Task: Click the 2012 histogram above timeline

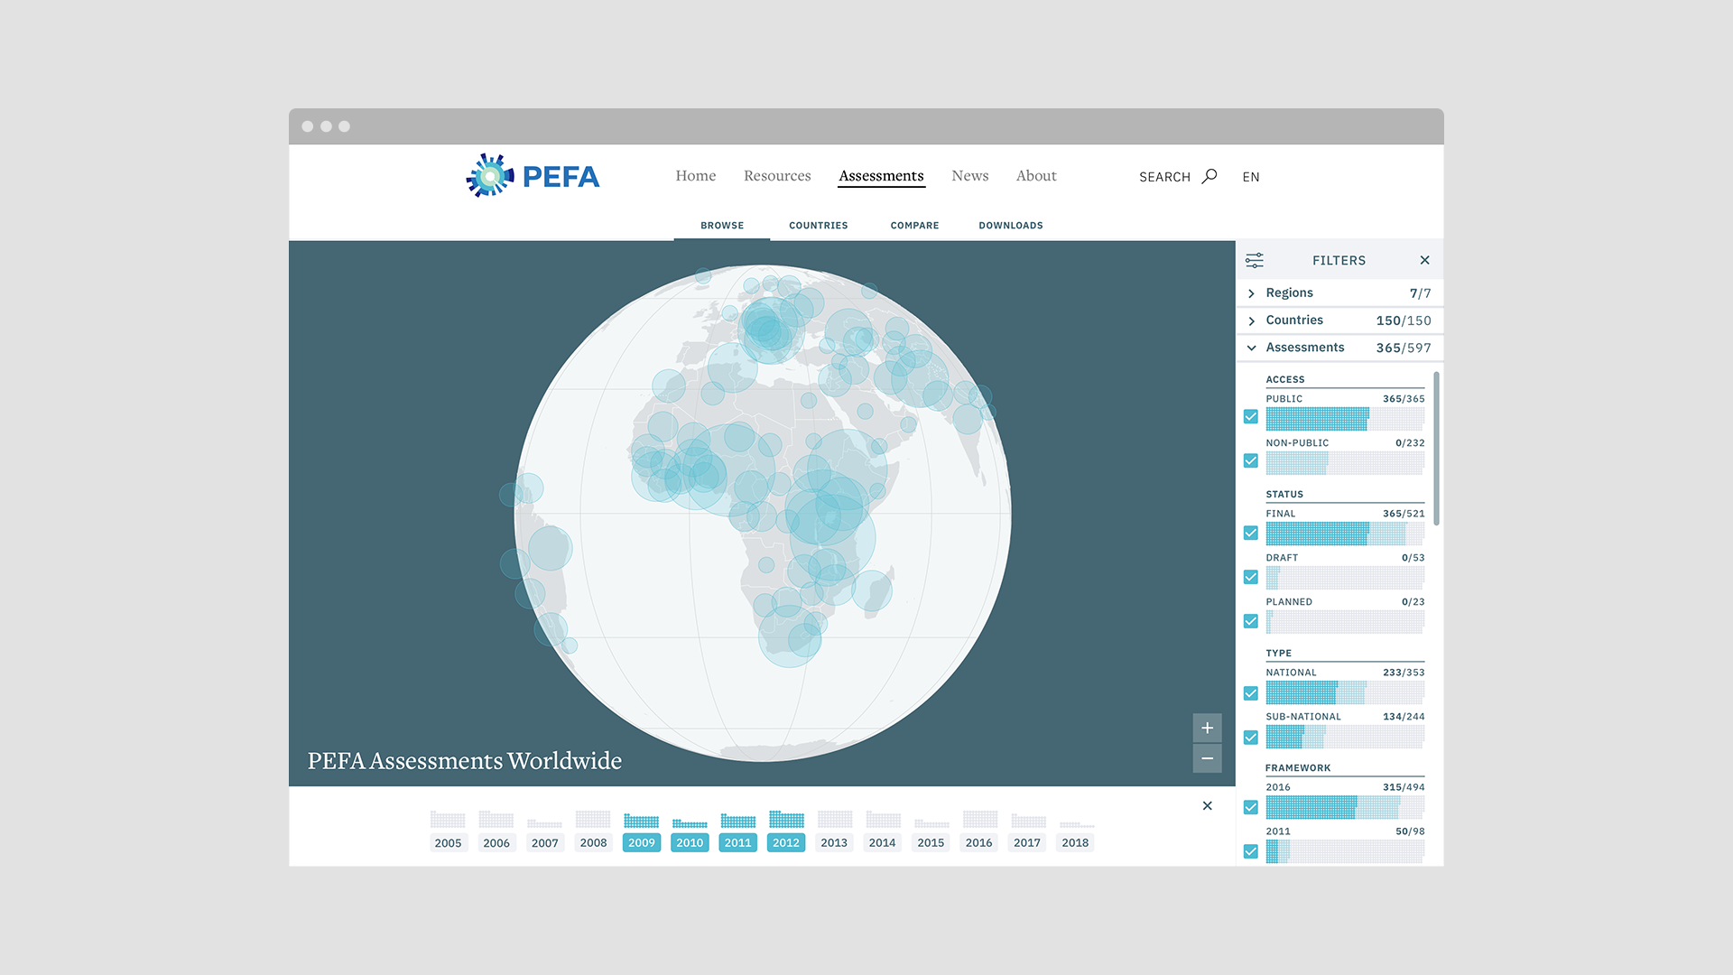Action: tap(786, 820)
